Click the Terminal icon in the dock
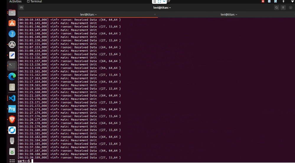Viewport: 295px width, 163px height. (x=12, y=66)
